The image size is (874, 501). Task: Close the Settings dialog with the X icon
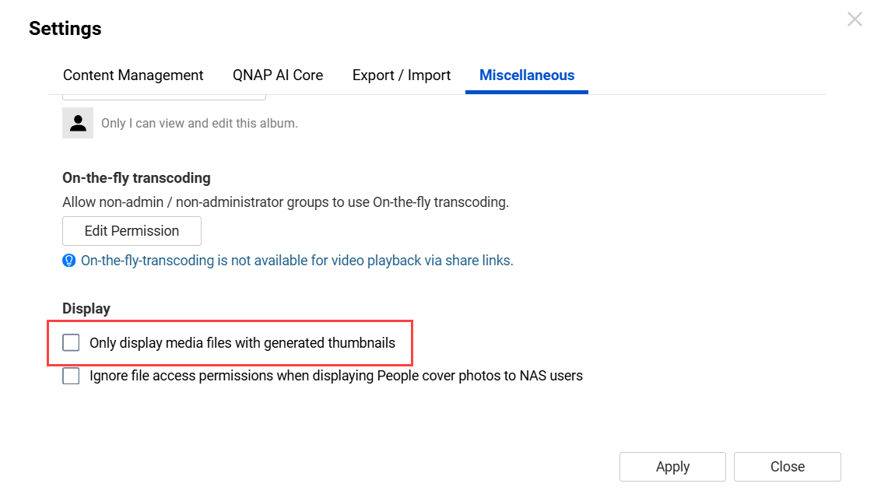855,19
